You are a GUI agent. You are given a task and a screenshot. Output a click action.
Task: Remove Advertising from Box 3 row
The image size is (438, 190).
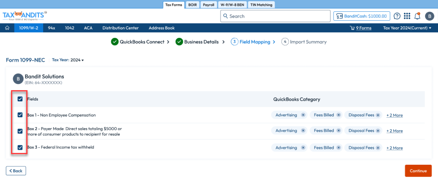(303, 148)
